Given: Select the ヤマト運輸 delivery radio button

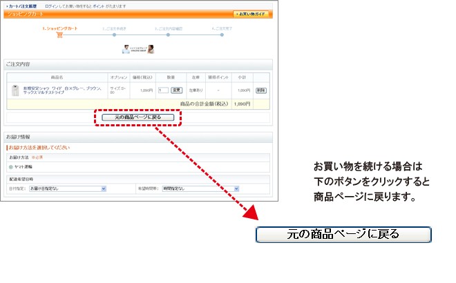Looking at the screenshot, I should [x=11, y=167].
